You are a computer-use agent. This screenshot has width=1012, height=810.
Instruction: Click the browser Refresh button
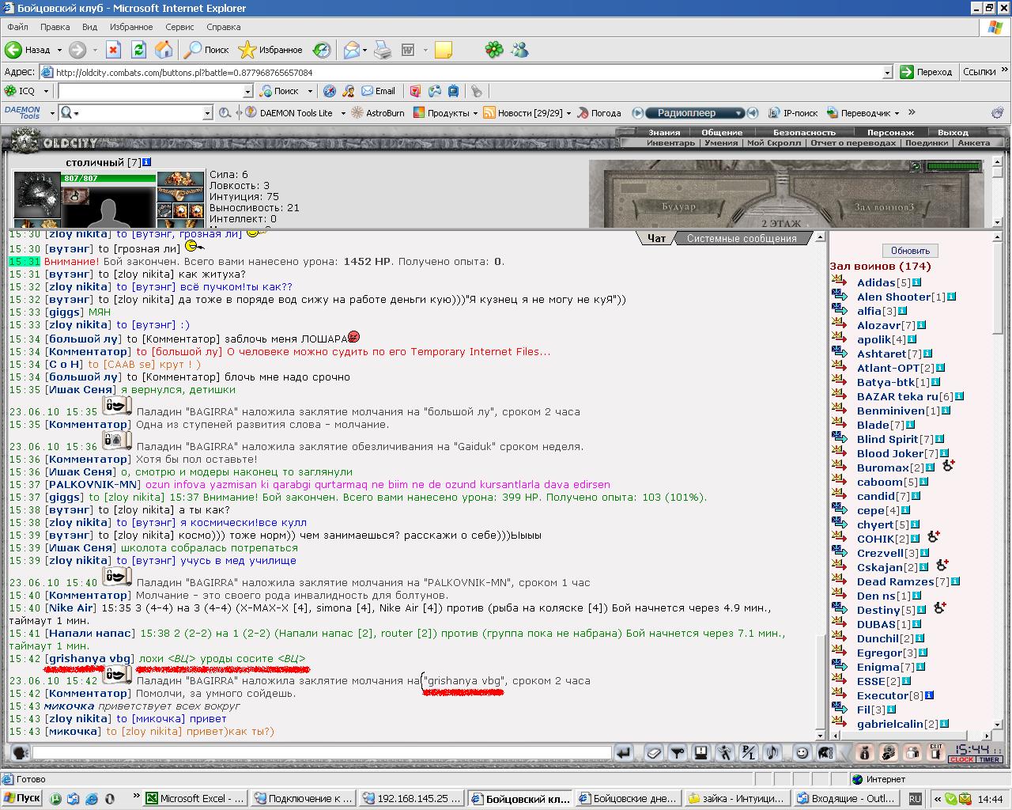click(x=138, y=50)
